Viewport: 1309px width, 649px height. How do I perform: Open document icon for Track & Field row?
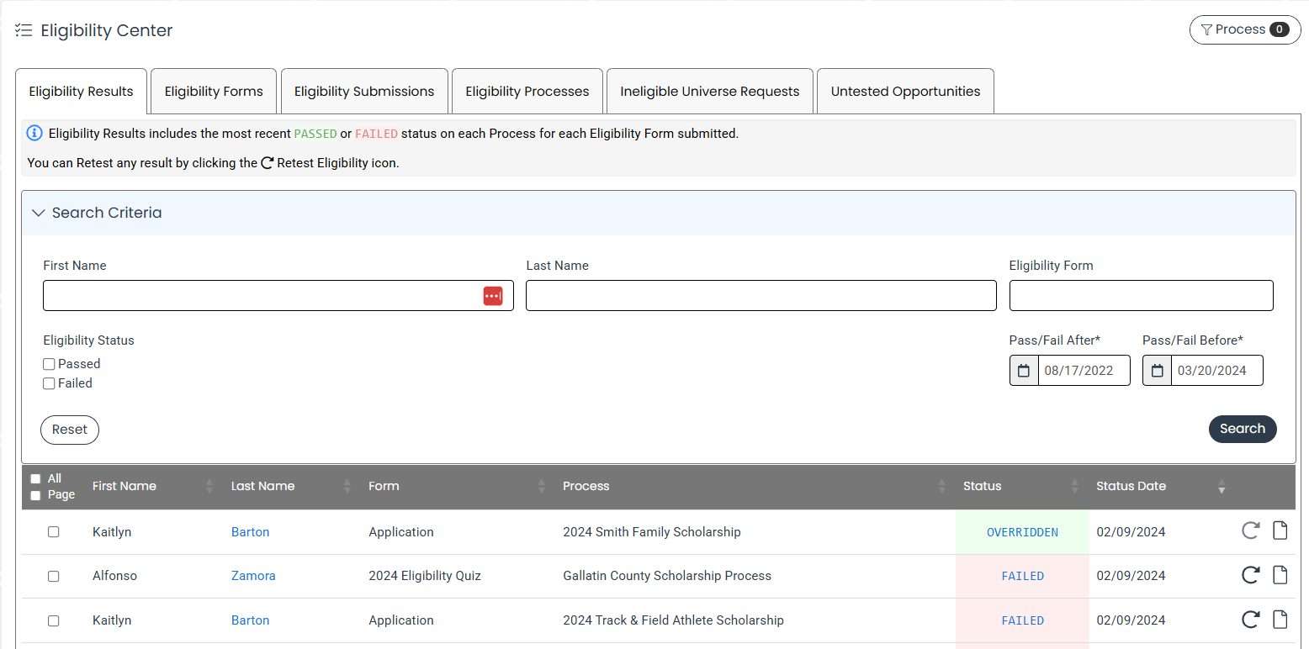1280,620
